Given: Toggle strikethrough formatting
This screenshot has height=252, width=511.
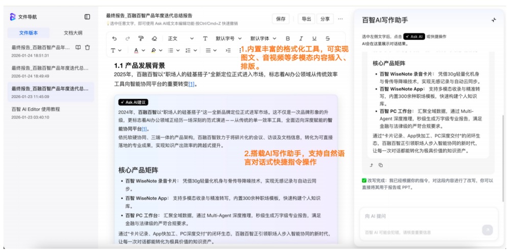Looking at the screenshot, I should click(x=328, y=38).
